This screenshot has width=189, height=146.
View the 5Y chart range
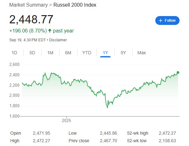pos(123,53)
